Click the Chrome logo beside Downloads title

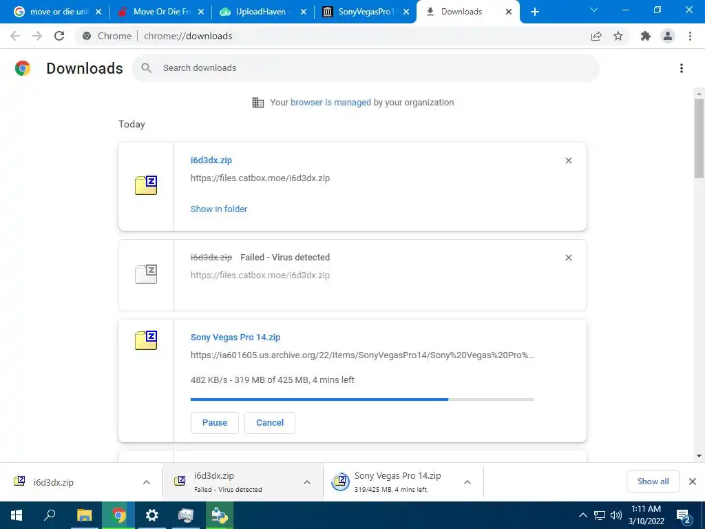pos(23,68)
